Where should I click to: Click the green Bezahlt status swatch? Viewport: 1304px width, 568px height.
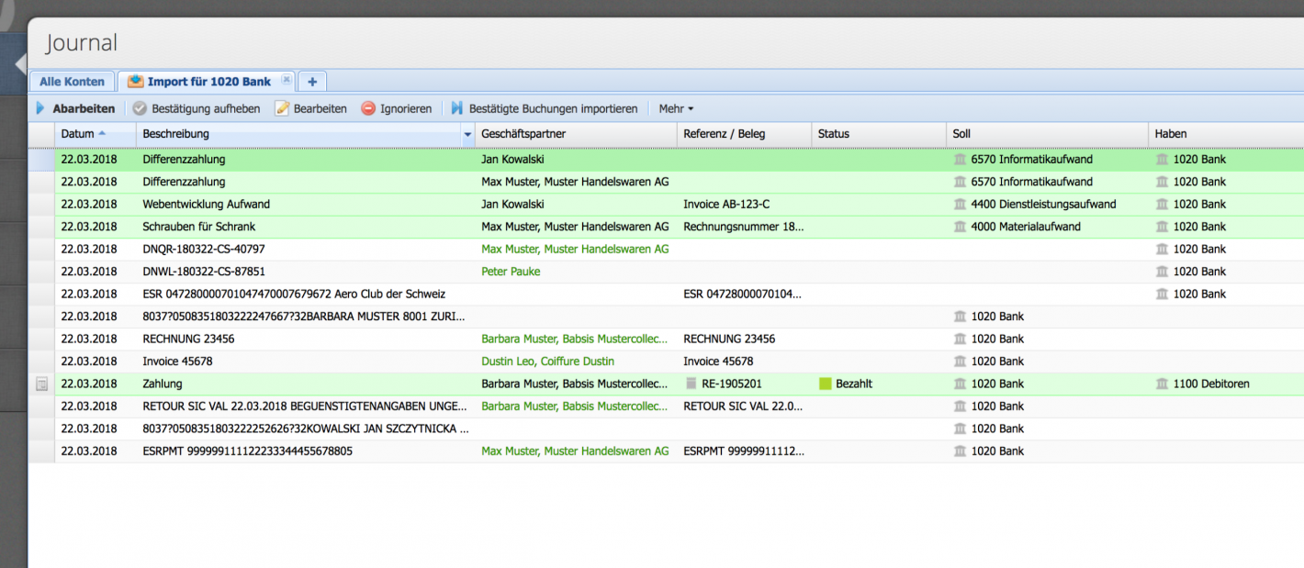click(x=825, y=384)
